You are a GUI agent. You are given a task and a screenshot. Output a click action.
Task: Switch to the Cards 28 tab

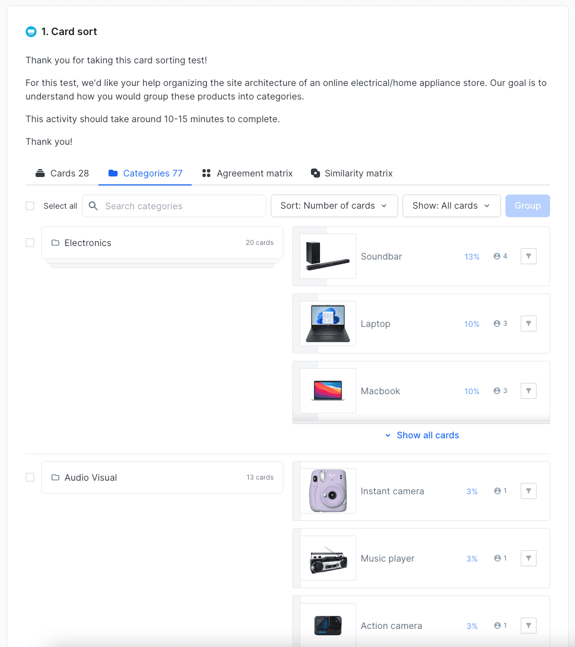pyautogui.click(x=62, y=173)
